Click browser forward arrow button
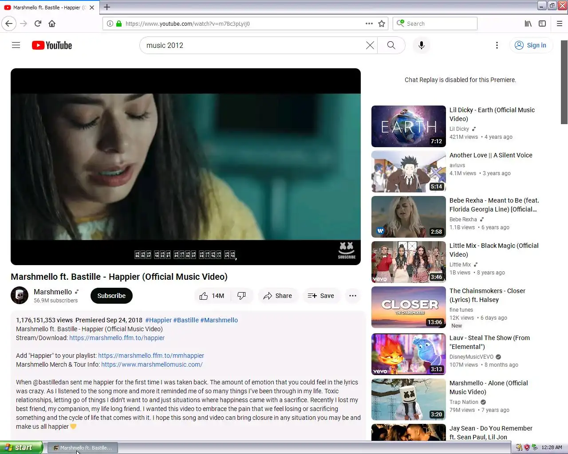Screen dimensions: 568x454 pos(24,23)
